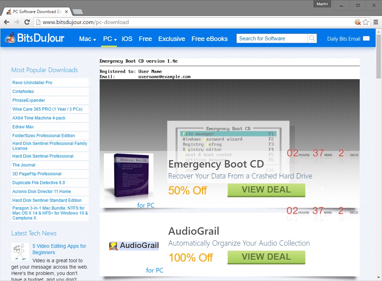The width and height of the screenshot is (382, 281).
Task: Click the Daily Bits Email envelope icon
Action: coord(366,39)
